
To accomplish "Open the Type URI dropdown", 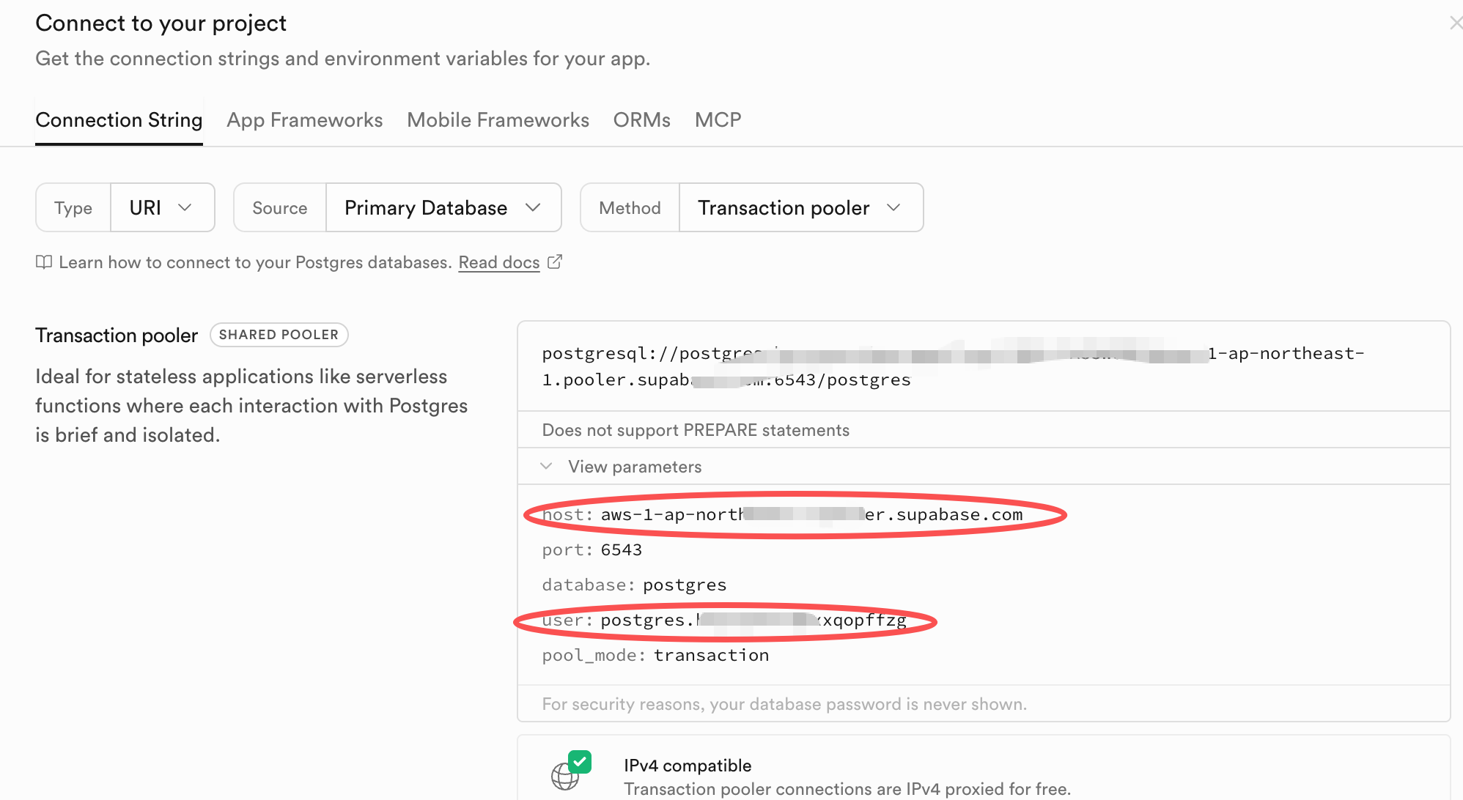I will pyautogui.click(x=162, y=208).
